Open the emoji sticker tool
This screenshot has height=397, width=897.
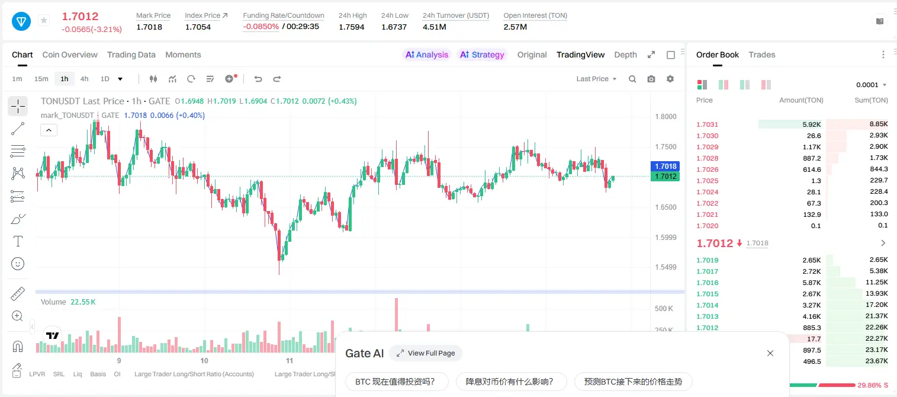click(18, 264)
